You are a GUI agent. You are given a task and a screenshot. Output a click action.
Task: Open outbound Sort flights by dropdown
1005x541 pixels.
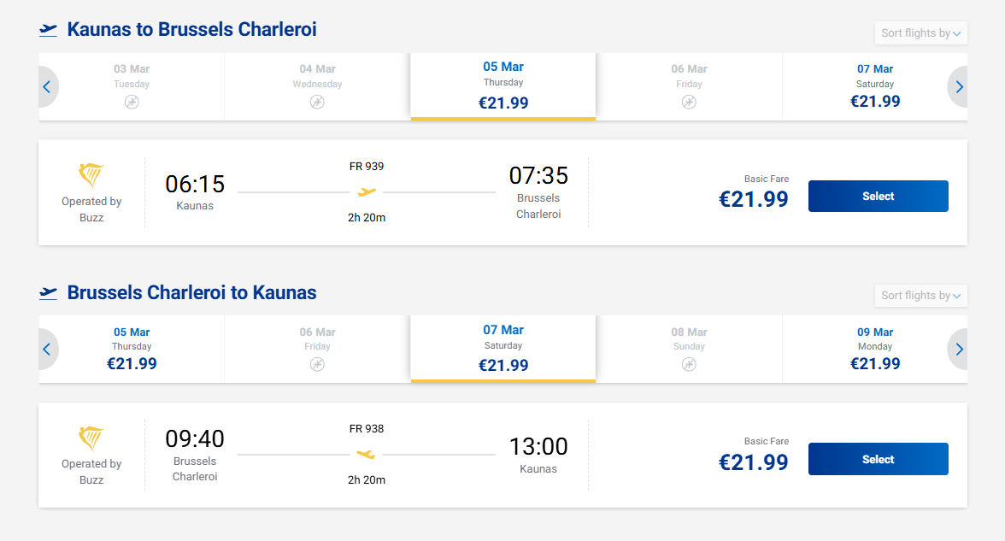pyautogui.click(x=920, y=33)
